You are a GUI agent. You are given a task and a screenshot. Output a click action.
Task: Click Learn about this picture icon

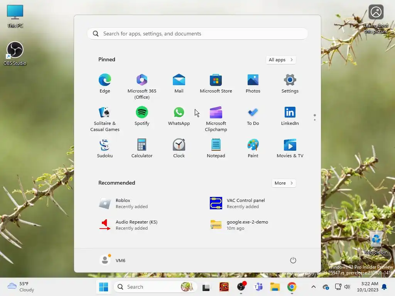coord(376,19)
